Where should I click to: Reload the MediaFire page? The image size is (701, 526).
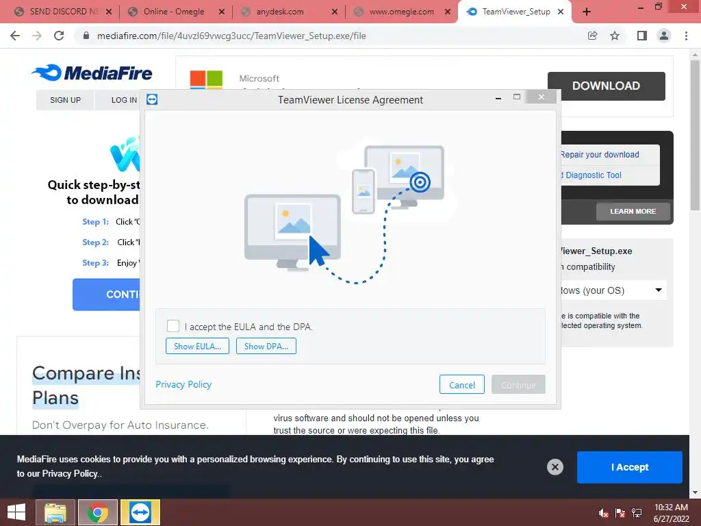59,36
